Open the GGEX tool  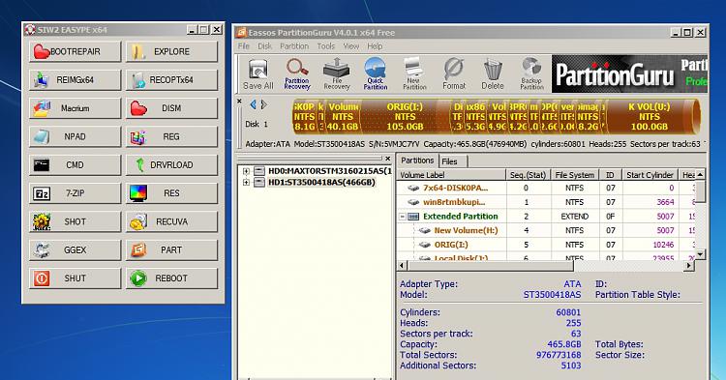point(75,250)
